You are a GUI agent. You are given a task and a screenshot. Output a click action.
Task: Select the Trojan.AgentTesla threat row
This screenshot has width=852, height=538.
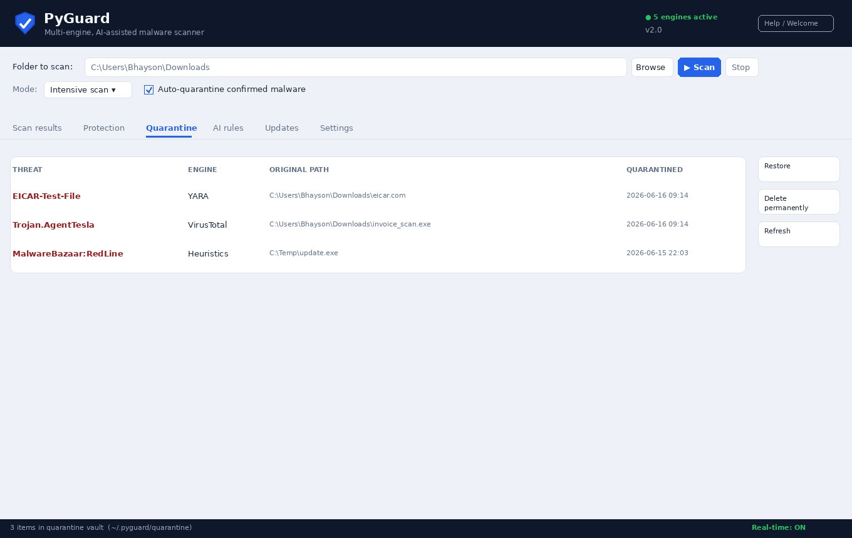pyautogui.click(x=378, y=225)
